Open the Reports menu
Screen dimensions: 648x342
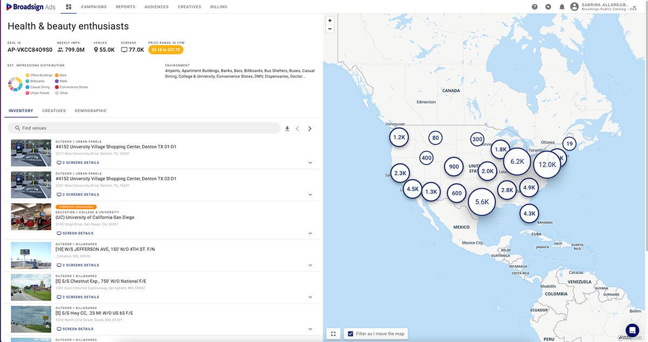[x=125, y=7]
